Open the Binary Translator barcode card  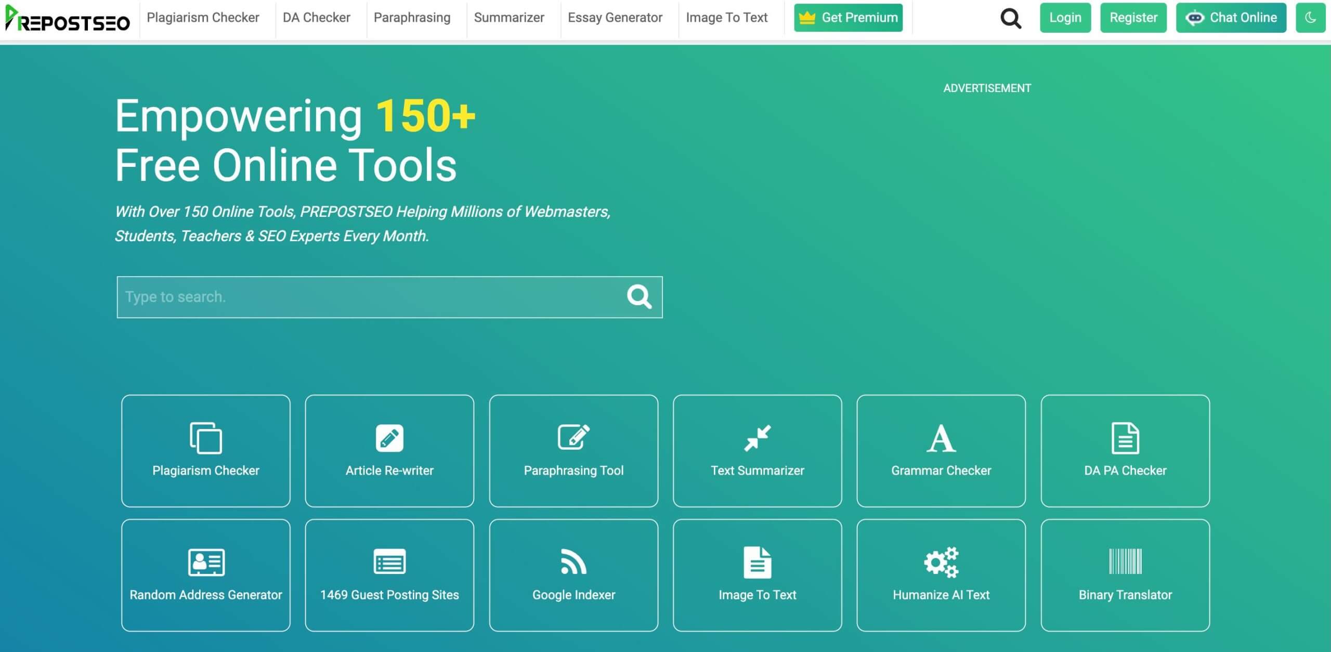click(x=1125, y=575)
